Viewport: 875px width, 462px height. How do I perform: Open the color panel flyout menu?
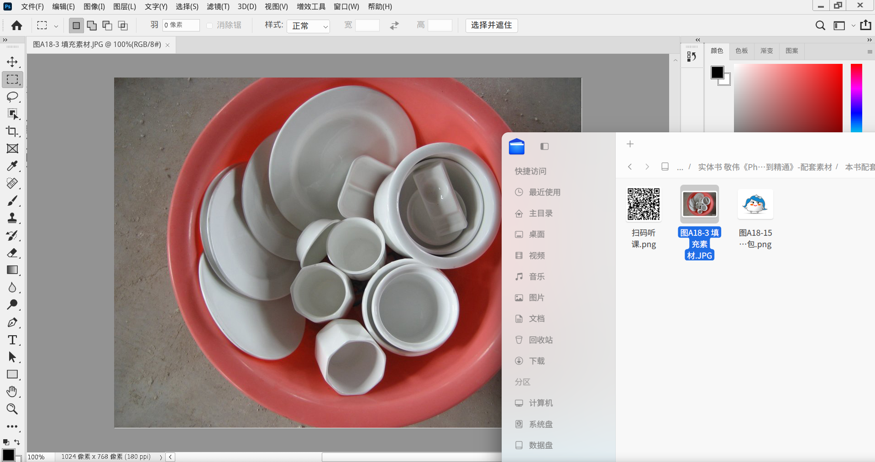pyautogui.click(x=870, y=52)
